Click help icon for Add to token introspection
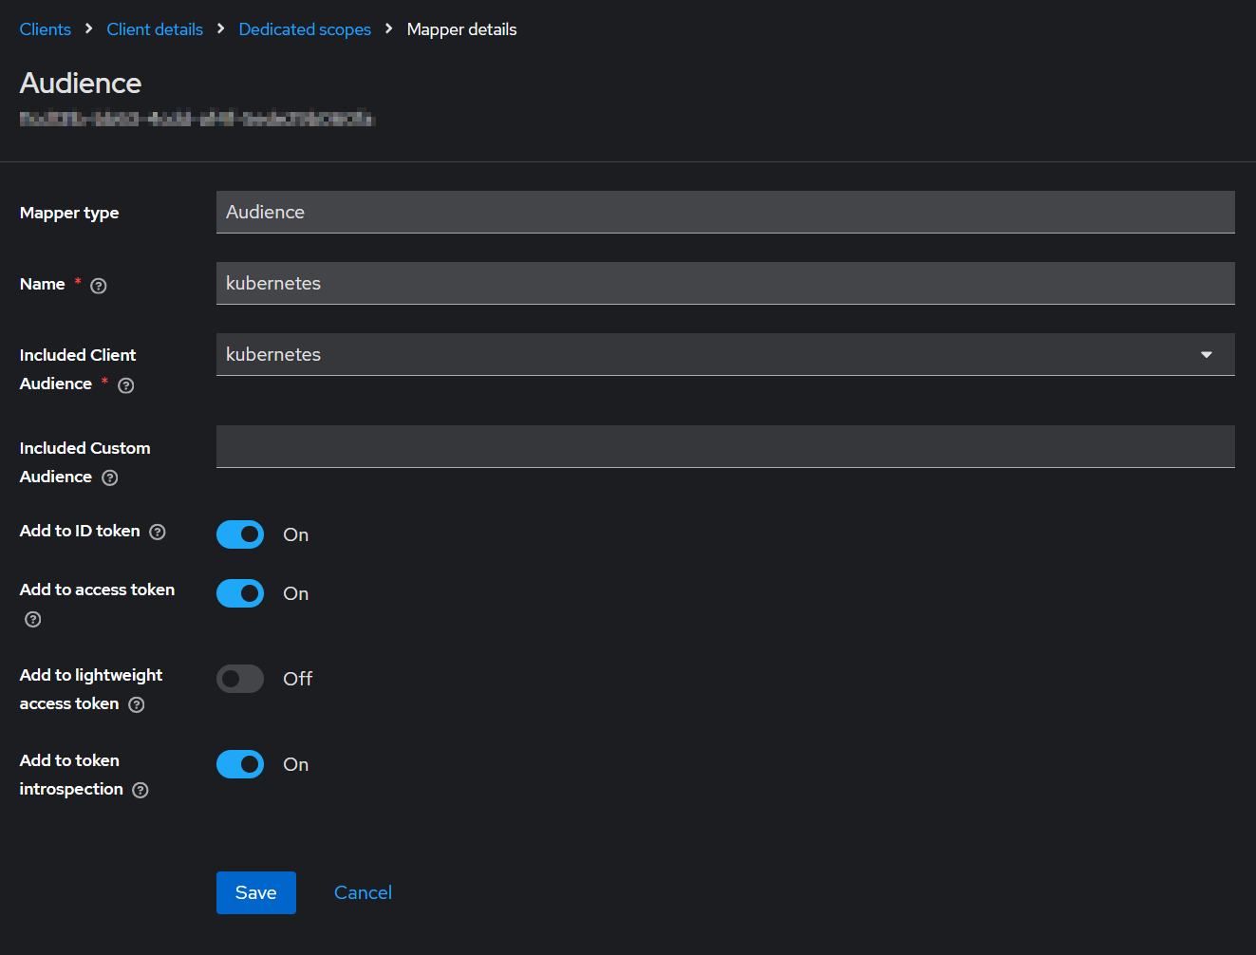1256x955 pixels. pos(141,790)
